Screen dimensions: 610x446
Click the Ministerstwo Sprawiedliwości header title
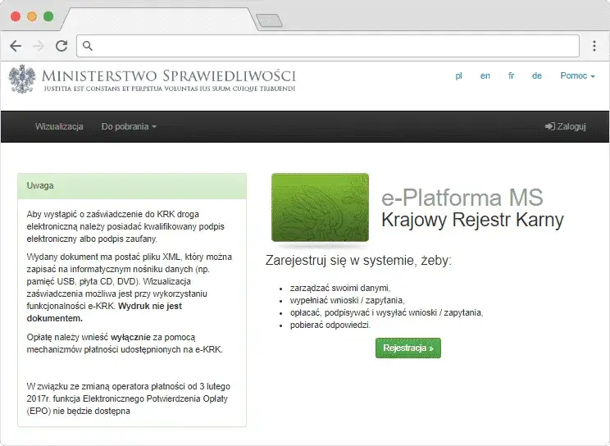(x=168, y=75)
